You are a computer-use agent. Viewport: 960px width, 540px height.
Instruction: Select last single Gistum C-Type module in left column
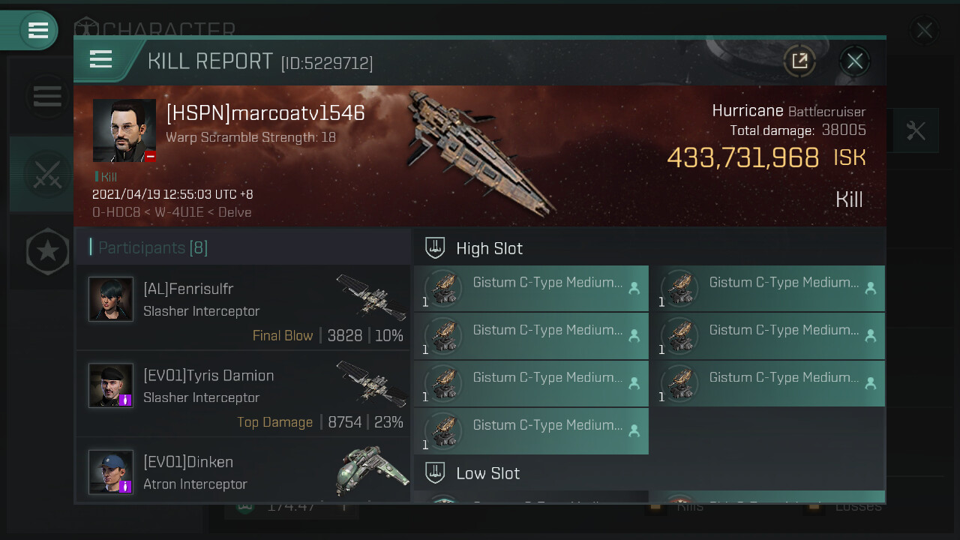click(x=531, y=430)
